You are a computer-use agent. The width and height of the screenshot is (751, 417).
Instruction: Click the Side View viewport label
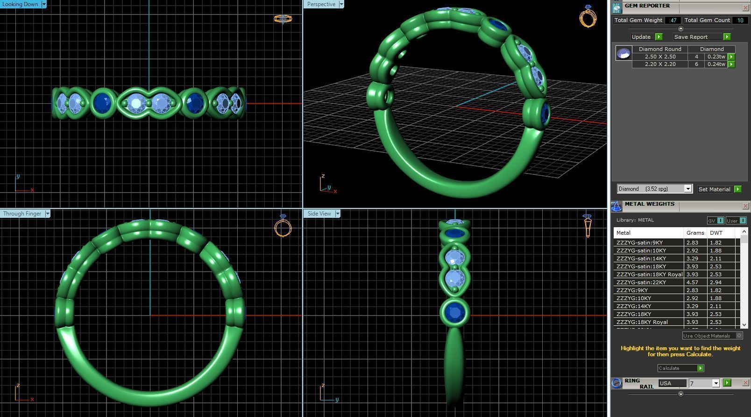(319, 214)
